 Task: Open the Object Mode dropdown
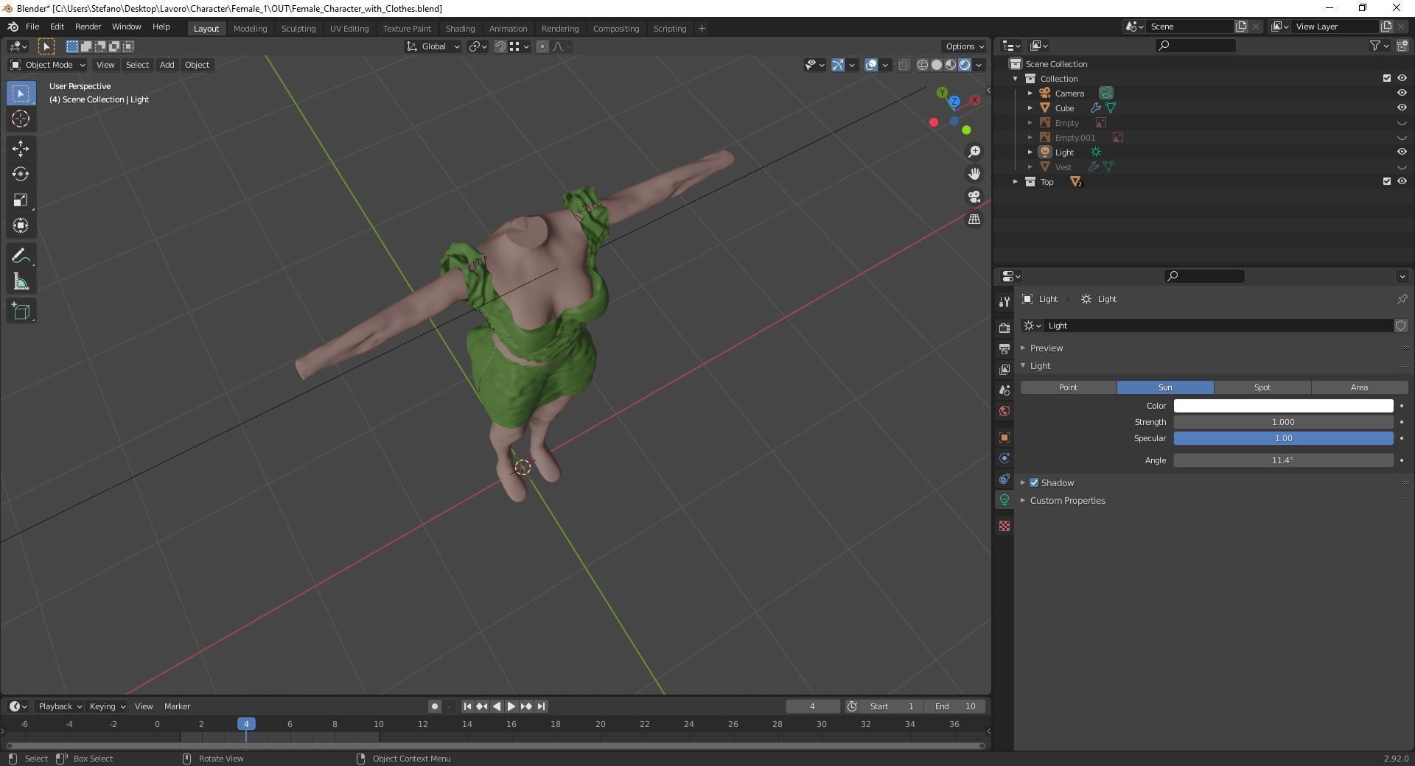point(47,65)
